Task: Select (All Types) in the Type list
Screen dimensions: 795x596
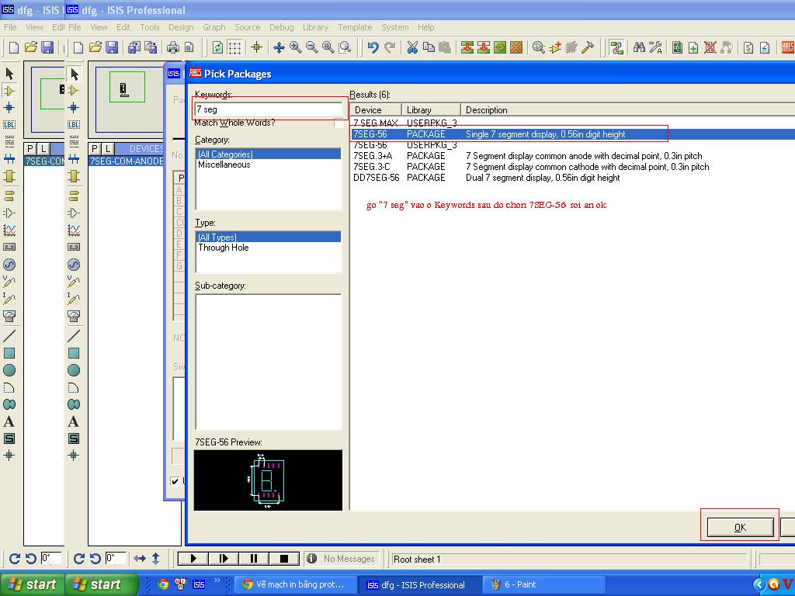Action: [x=268, y=237]
